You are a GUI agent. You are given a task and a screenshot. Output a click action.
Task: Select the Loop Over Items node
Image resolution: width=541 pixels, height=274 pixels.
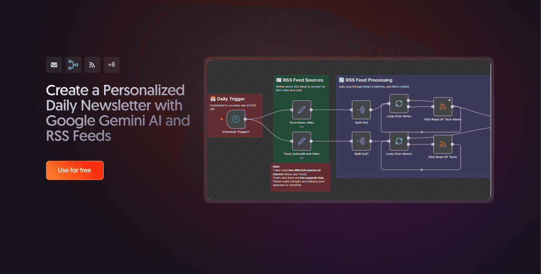[x=399, y=104]
